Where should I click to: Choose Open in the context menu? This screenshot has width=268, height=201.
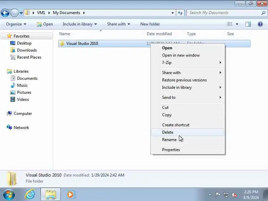click(x=188, y=48)
